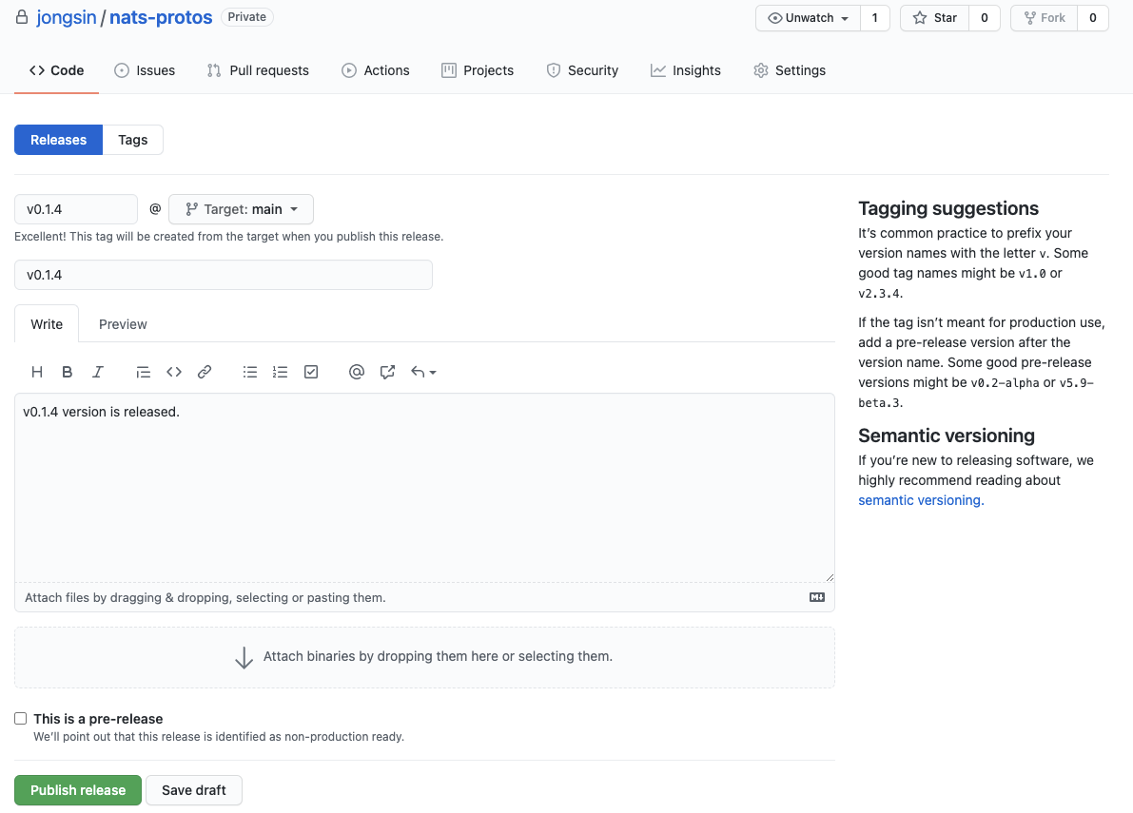
Task: Expand the Unwatch options dropdown
Action: coord(808,18)
